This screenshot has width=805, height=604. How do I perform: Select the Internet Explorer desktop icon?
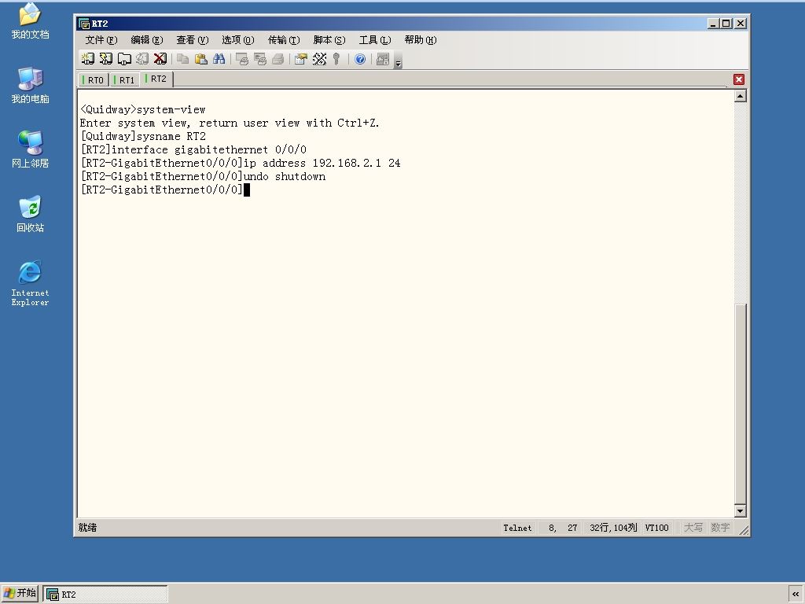click(x=31, y=283)
